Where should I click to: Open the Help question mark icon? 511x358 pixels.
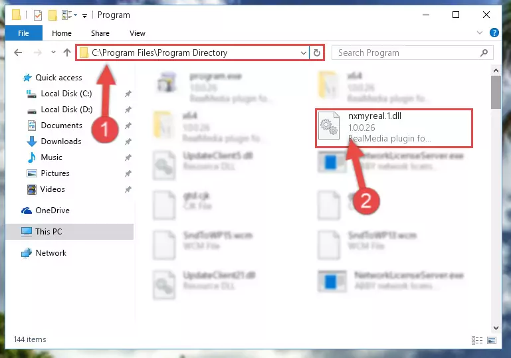coord(494,33)
